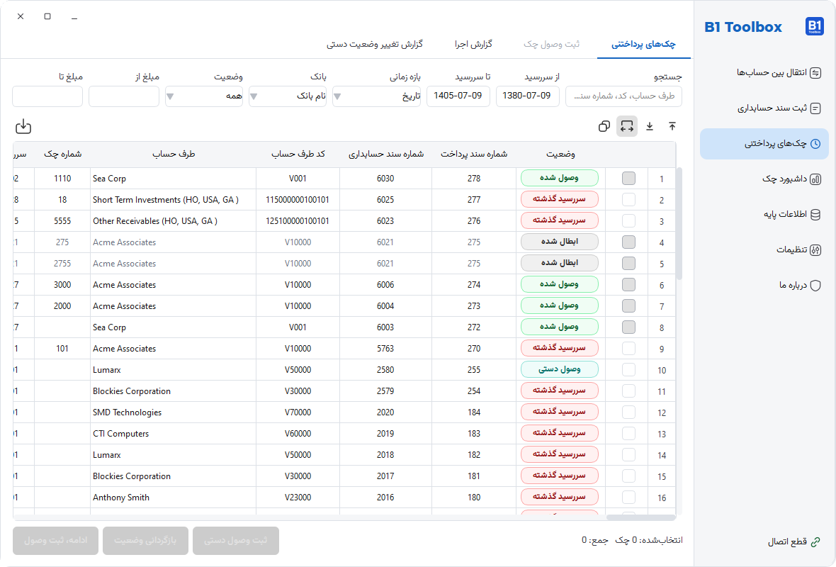Click the اطلاعات پایه database icon

(815, 215)
